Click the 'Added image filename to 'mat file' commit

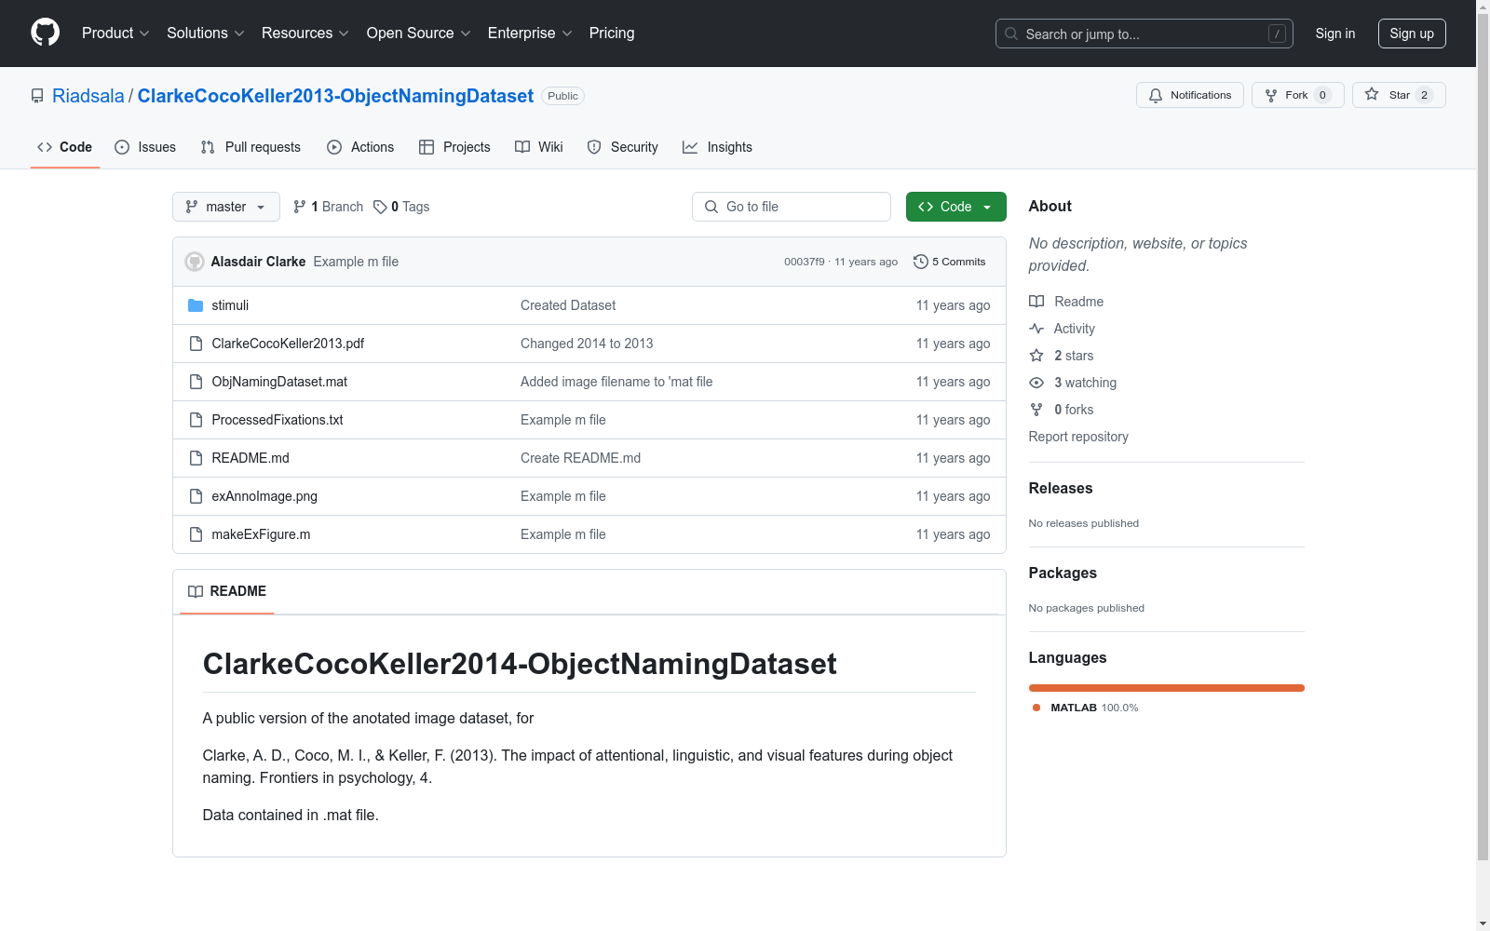(x=616, y=382)
